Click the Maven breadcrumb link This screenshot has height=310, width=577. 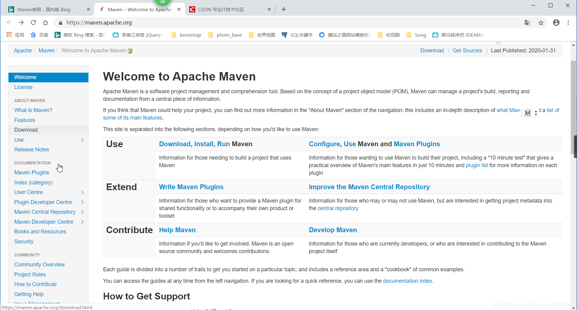coord(47,51)
